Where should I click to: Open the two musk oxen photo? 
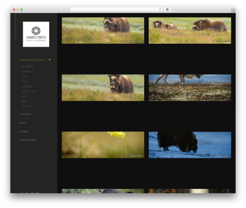point(190,30)
